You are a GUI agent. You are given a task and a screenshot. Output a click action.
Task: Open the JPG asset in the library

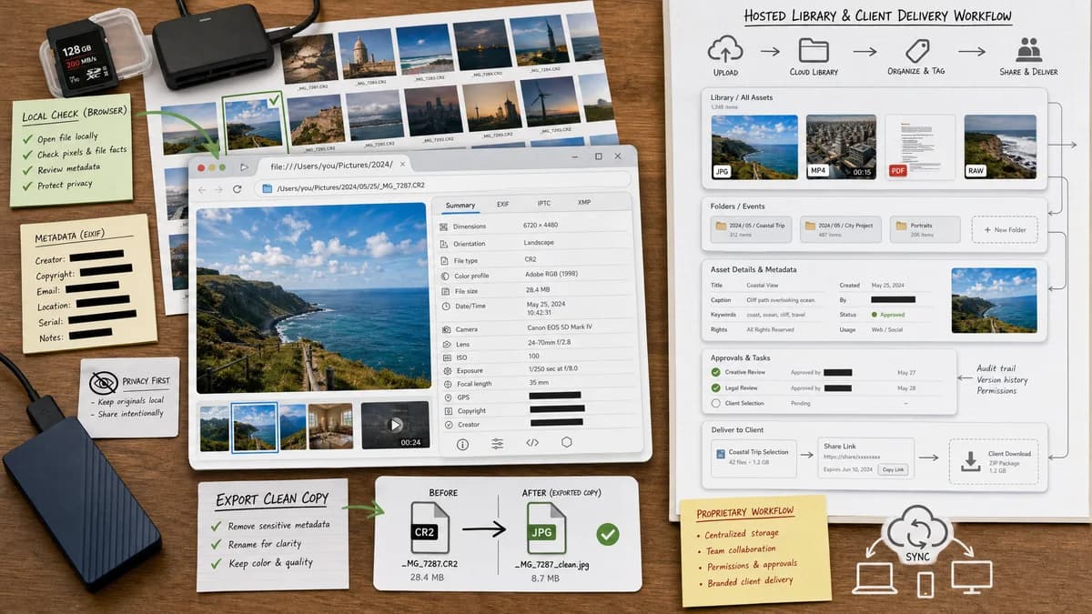(x=754, y=146)
